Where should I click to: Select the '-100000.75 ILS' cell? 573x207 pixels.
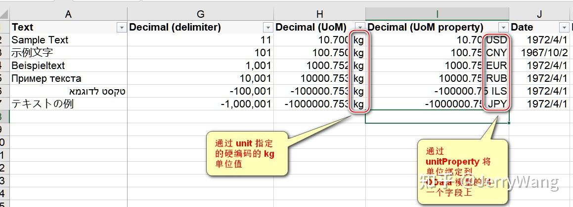point(437,91)
